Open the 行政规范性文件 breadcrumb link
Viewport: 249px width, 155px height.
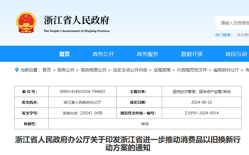[x=192, y=70]
